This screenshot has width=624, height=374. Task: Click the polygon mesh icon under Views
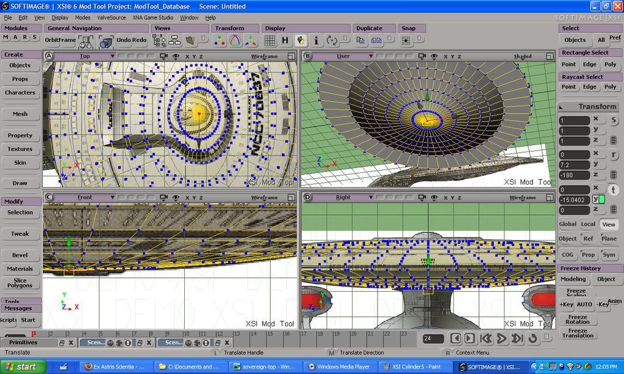tap(190, 41)
